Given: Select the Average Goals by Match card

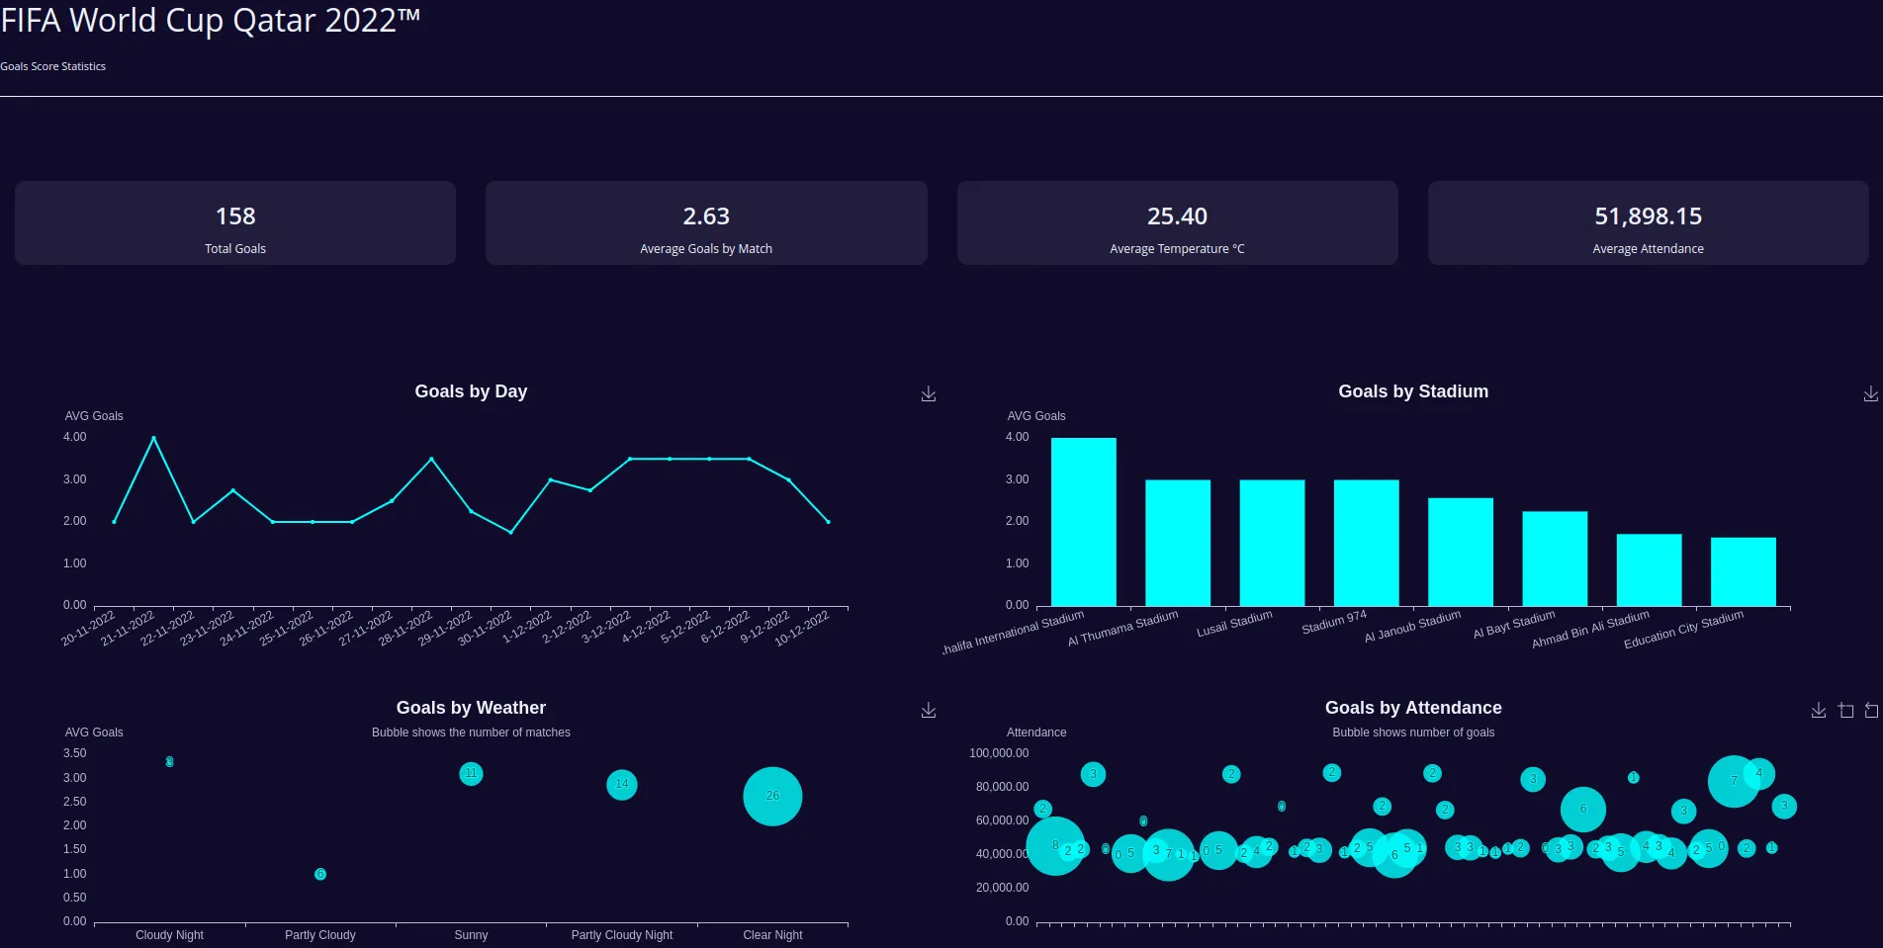Looking at the screenshot, I should pyautogui.click(x=706, y=222).
